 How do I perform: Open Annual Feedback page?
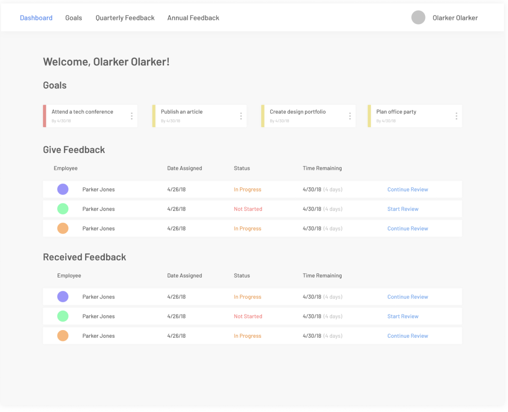(193, 18)
